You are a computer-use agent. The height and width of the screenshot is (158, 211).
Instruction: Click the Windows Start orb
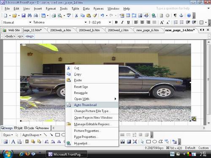7,154
